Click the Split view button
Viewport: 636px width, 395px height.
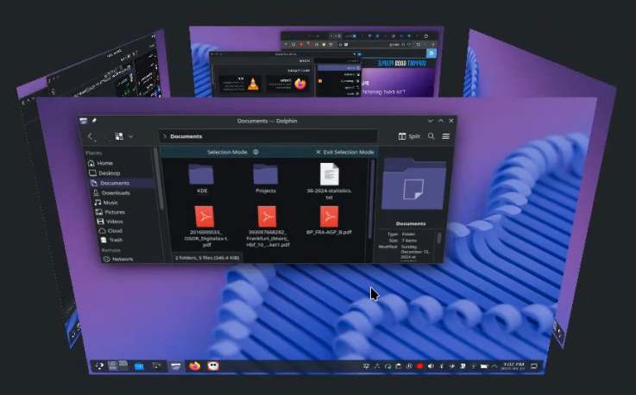[x=409, y=136]
